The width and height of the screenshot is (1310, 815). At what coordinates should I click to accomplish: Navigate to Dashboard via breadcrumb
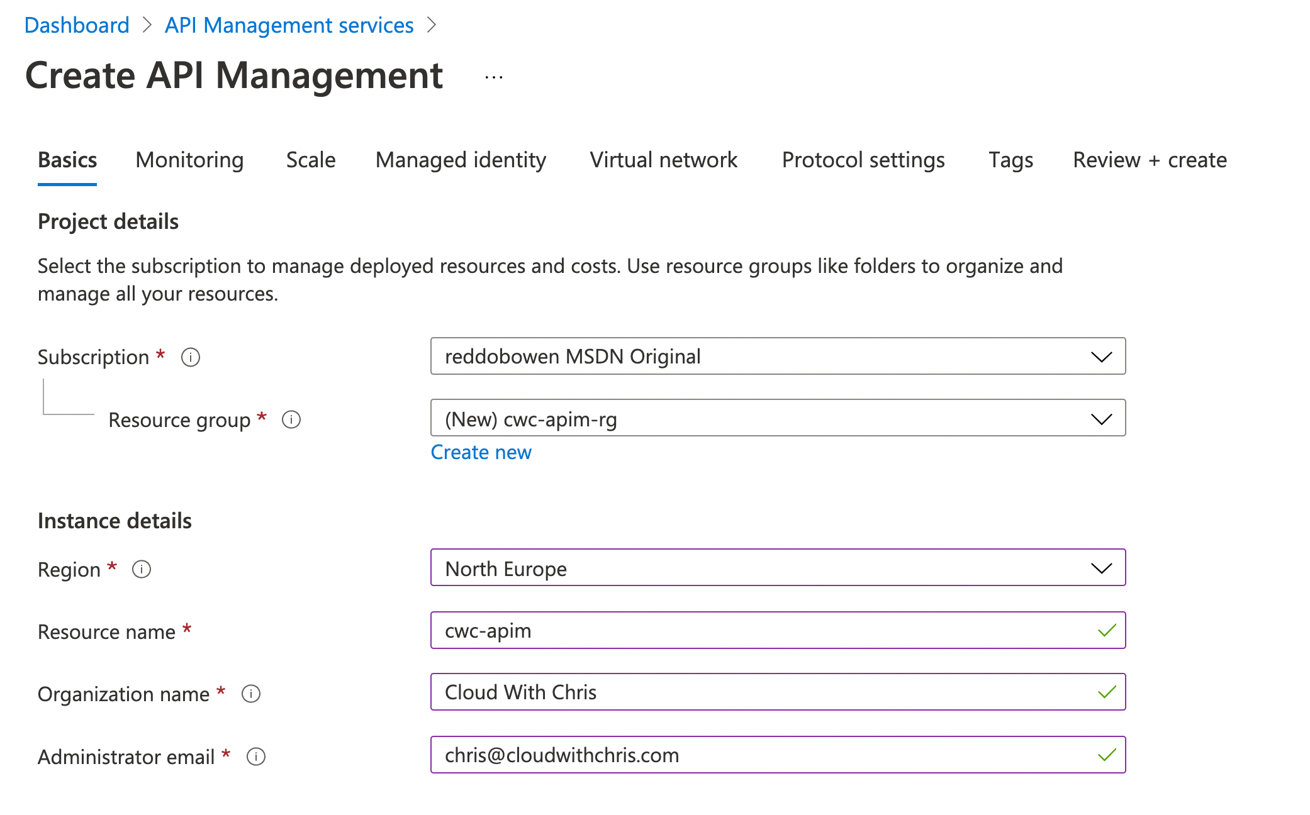tap(77, 25)
